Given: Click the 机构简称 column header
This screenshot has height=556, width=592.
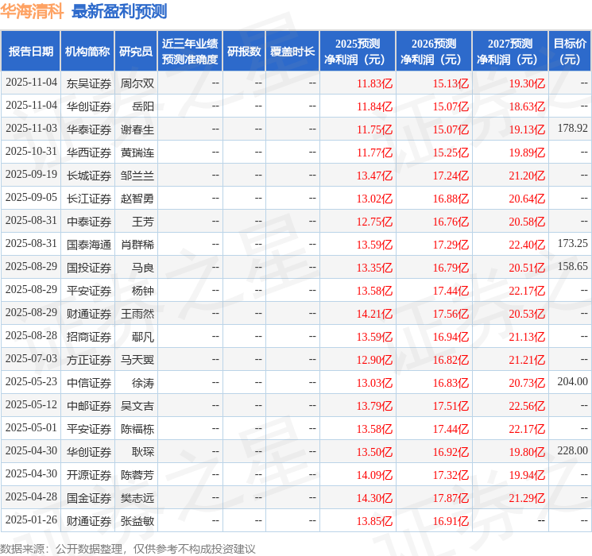Looking at the screenshot, I should pos(87,52).
